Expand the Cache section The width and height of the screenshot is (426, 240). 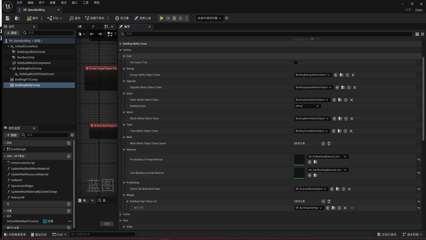click(121, 214)
